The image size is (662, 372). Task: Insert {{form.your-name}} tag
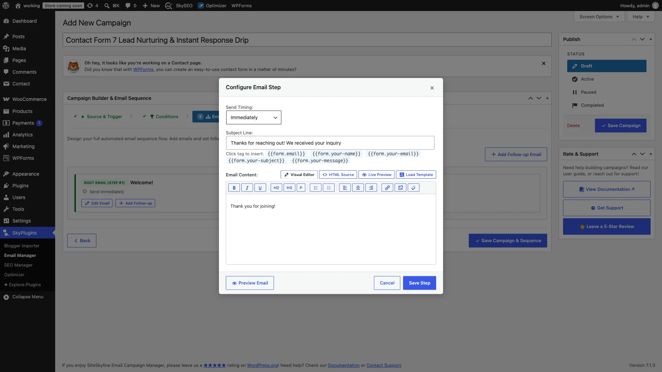pos(336,154)
